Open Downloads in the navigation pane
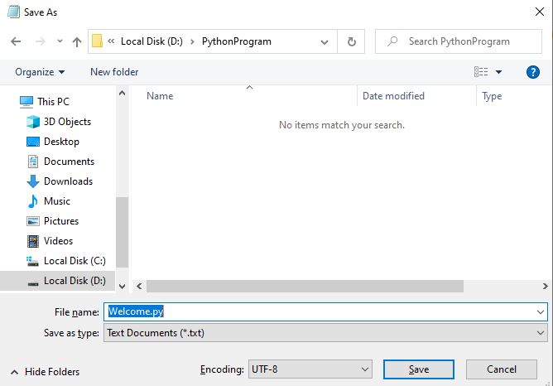 68,181
